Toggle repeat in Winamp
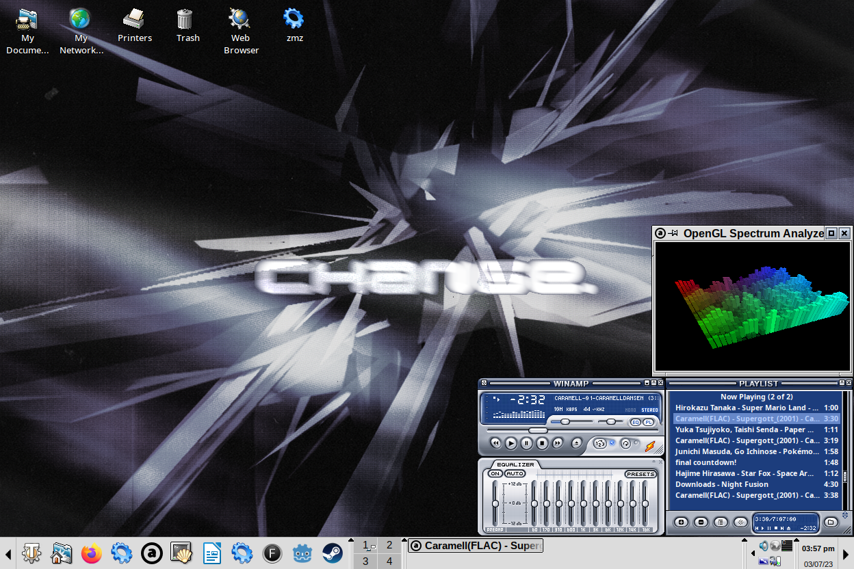Screen dimensions: 854x569 [625, 443]
